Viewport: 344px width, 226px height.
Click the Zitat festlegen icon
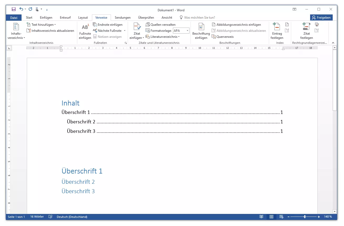[x=306, y=27]
